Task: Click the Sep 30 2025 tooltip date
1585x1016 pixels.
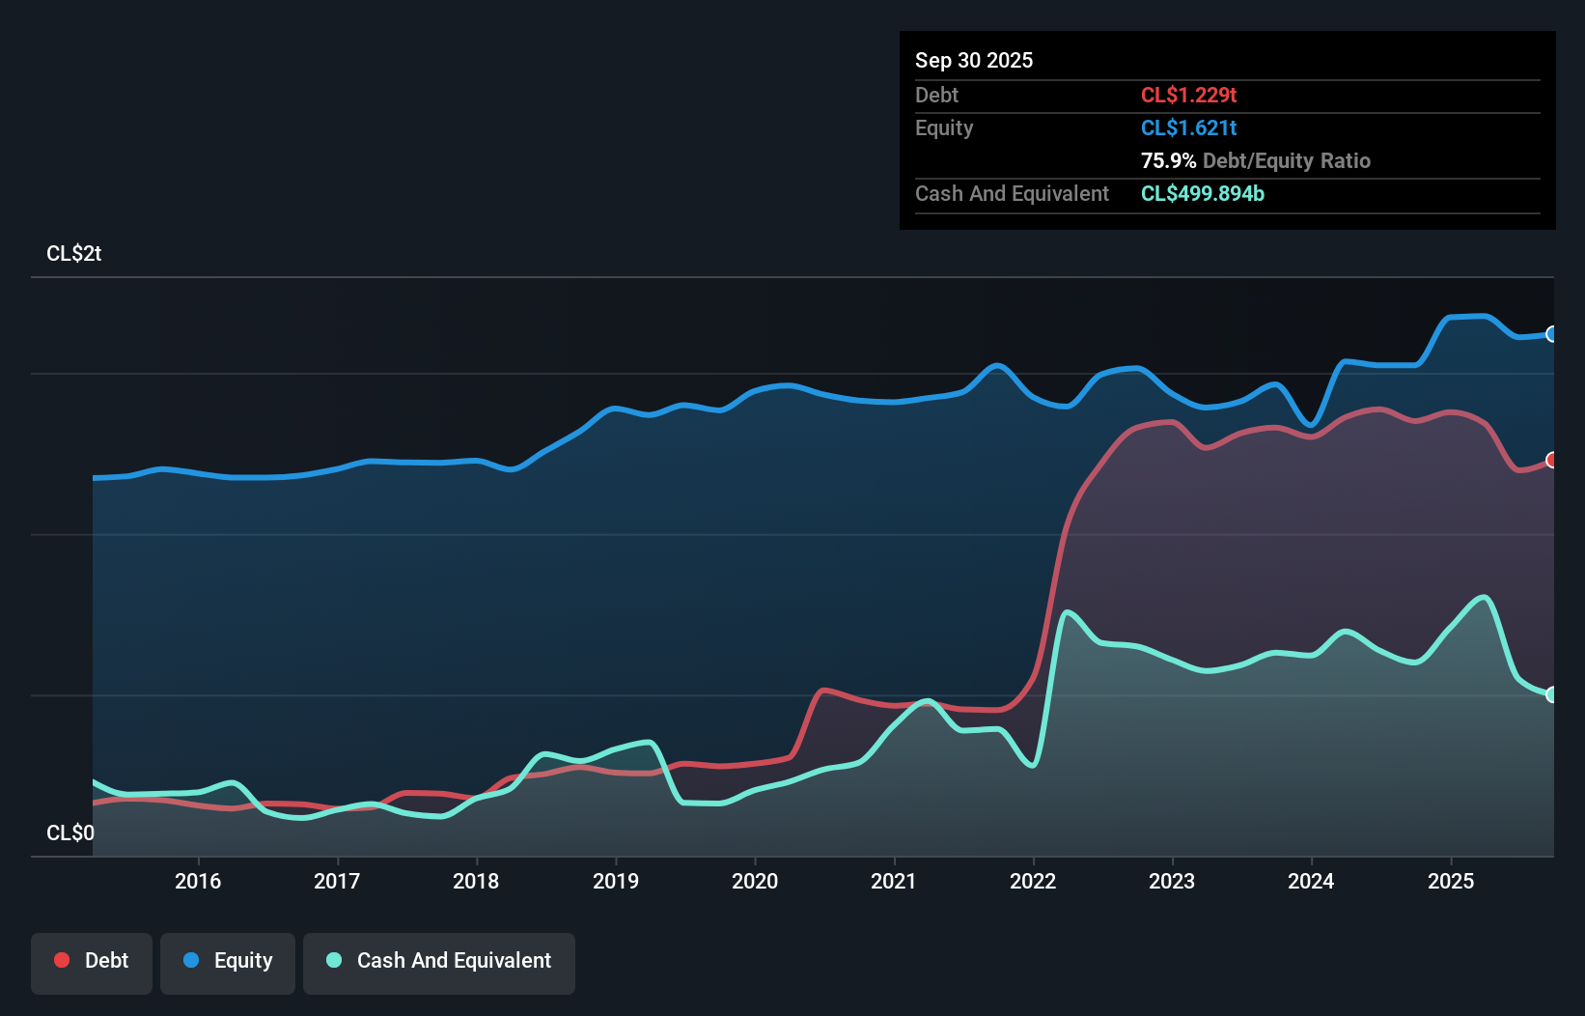Action: click(x=974, y=60)
